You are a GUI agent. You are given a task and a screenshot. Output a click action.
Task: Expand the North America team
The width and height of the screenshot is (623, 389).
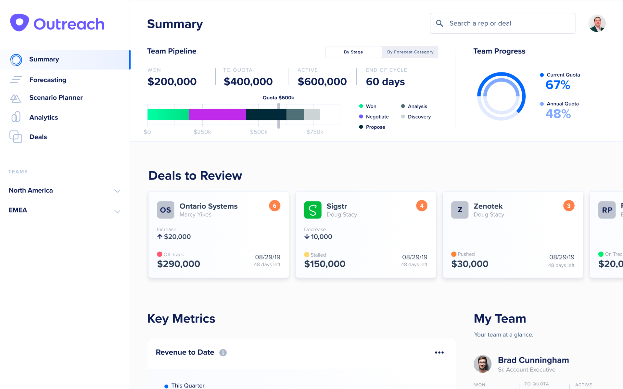click(117, 191)
